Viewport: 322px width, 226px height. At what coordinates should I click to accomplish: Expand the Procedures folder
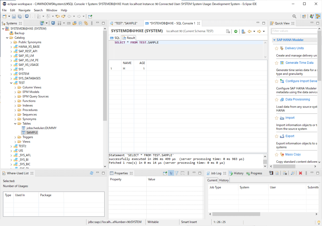tap(15, 110)
